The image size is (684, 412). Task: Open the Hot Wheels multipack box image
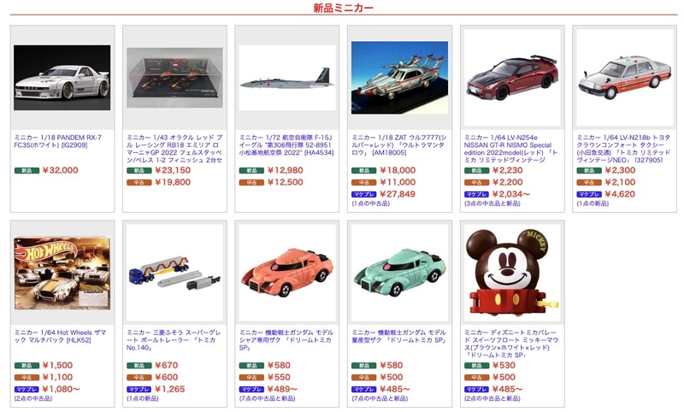point(62,273)
